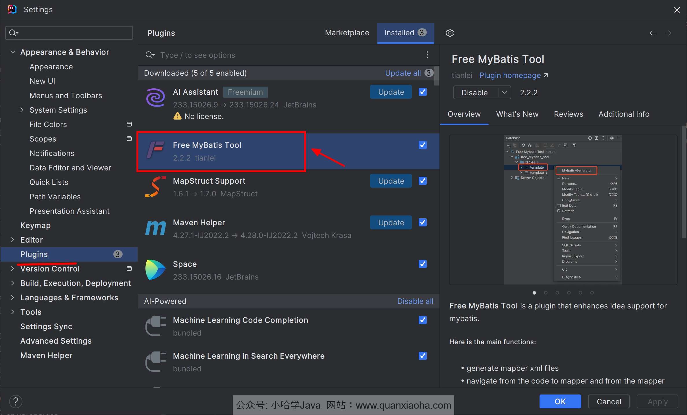
Task: Click the MapStruct Support plugin icon
Action: point(156,187)
